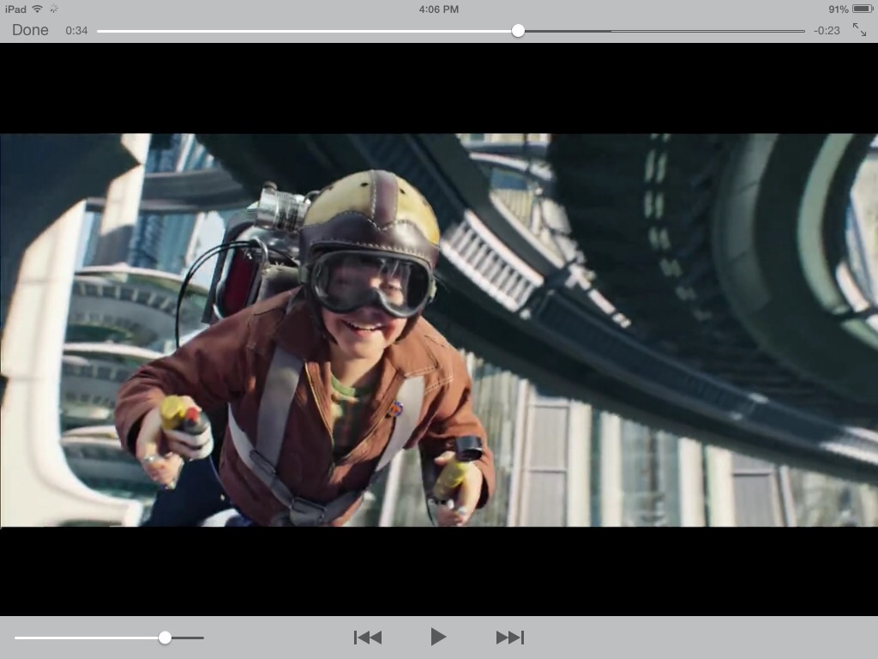Image resolution: width=878 pixels, height=659 pixels.
Task: Tap the Wi-Fi icon in the status bar
Action: coord(38,9)
